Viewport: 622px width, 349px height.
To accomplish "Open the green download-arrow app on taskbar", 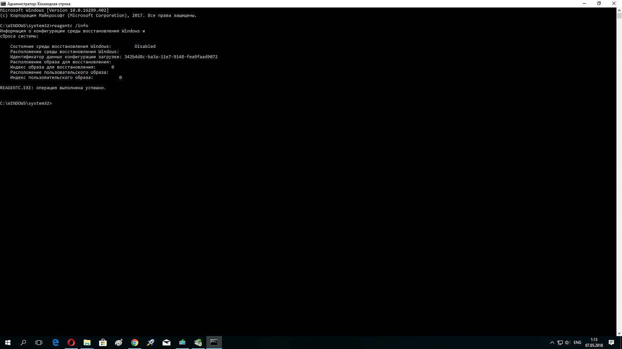I will click(x=182, y=343).
